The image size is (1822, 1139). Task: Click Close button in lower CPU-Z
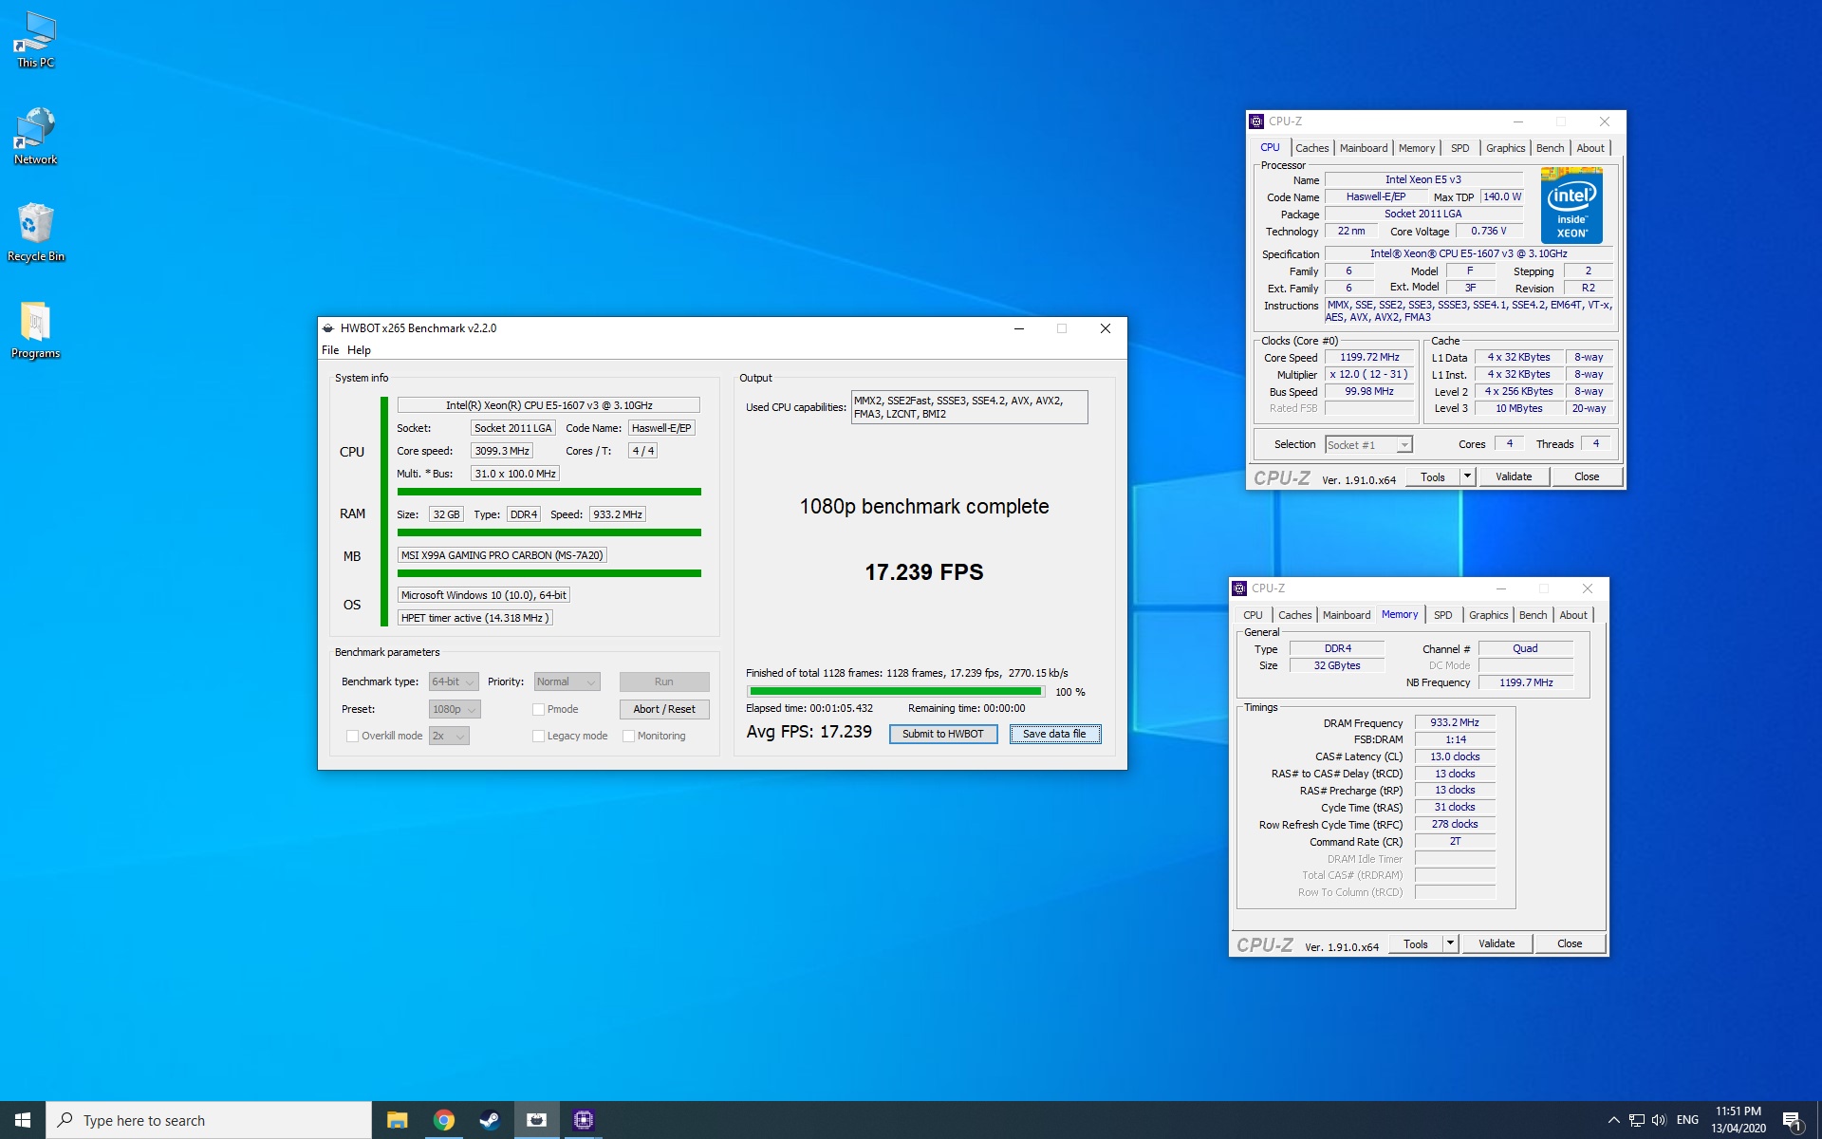[x=1570, y=943]
